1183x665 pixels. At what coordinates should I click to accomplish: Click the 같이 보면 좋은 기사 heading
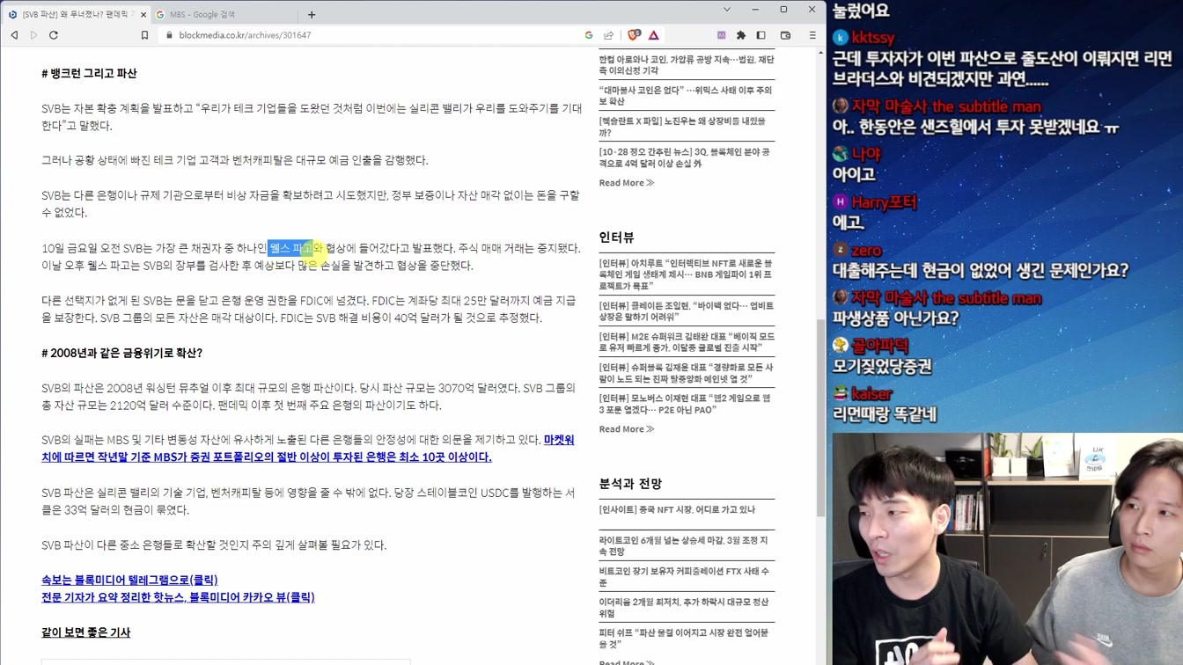point(85,632)
